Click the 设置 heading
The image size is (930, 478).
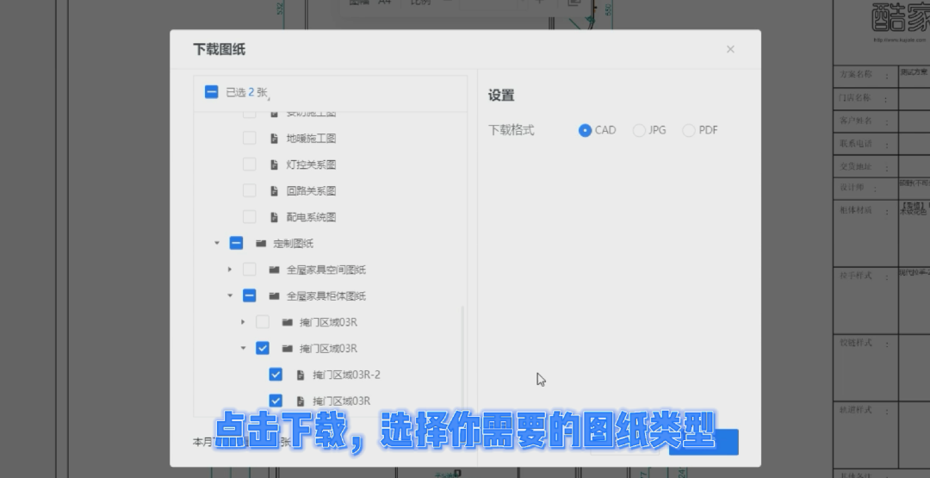[501, 96]
